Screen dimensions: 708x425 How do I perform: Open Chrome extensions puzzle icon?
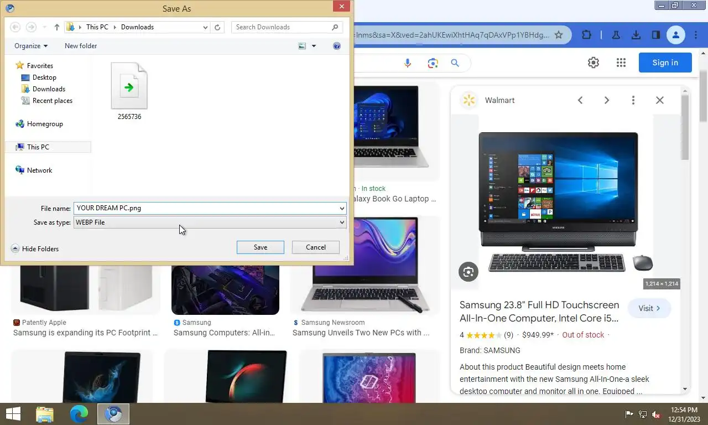click(587, 35)
